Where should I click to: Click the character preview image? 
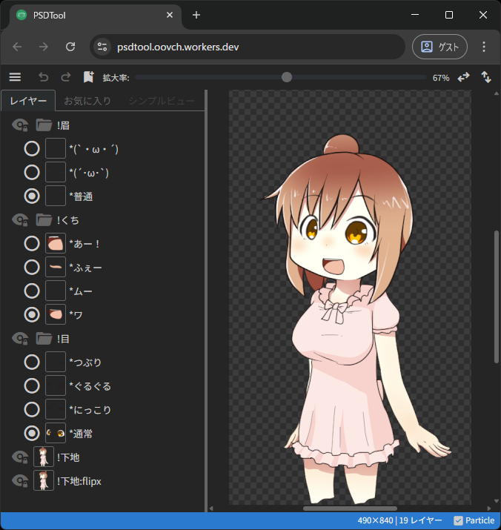[351, 297]
